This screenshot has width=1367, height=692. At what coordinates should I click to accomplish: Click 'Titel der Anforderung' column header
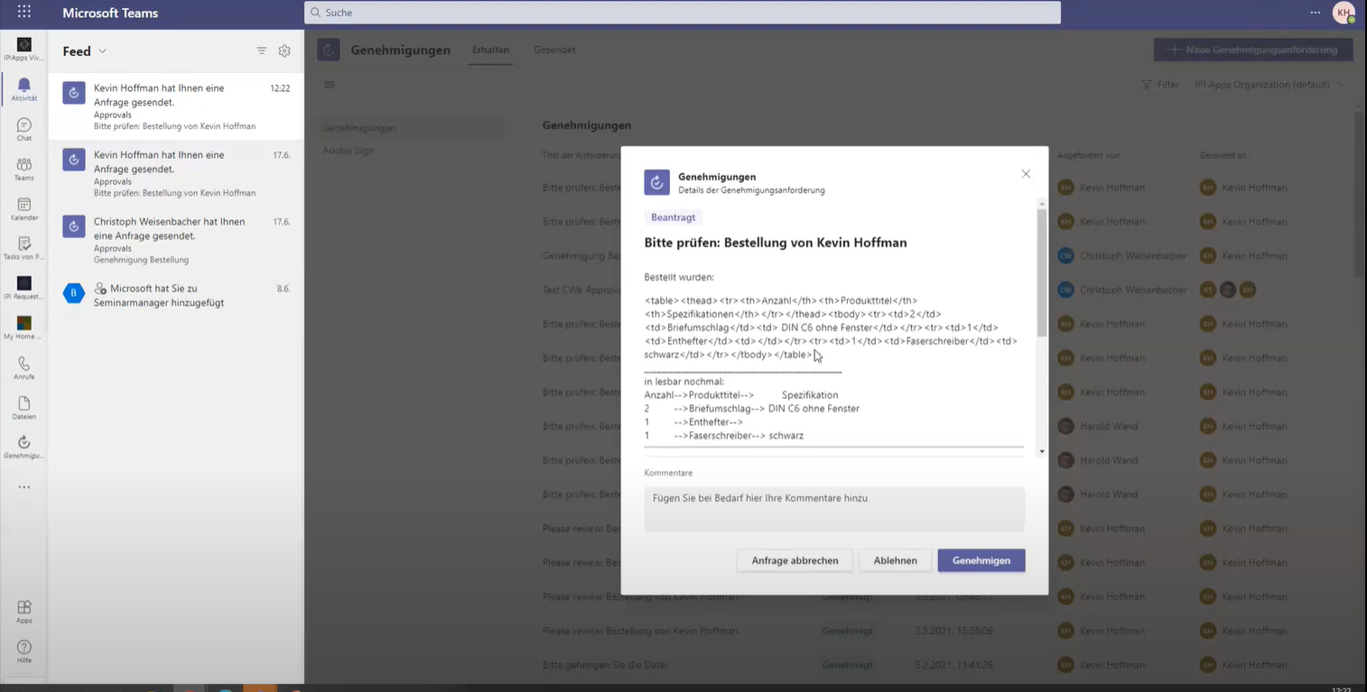(581, 155)
